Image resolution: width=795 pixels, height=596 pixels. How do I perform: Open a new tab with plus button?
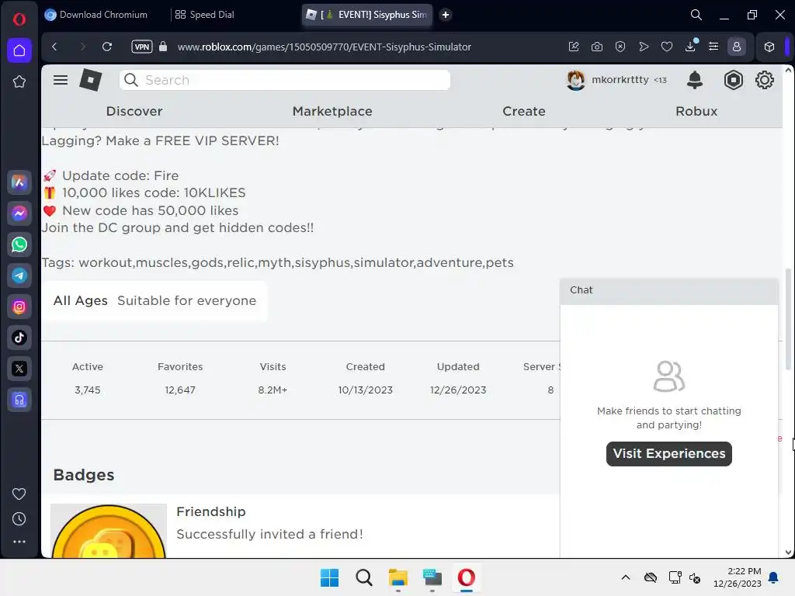click(x=445, y=15)
